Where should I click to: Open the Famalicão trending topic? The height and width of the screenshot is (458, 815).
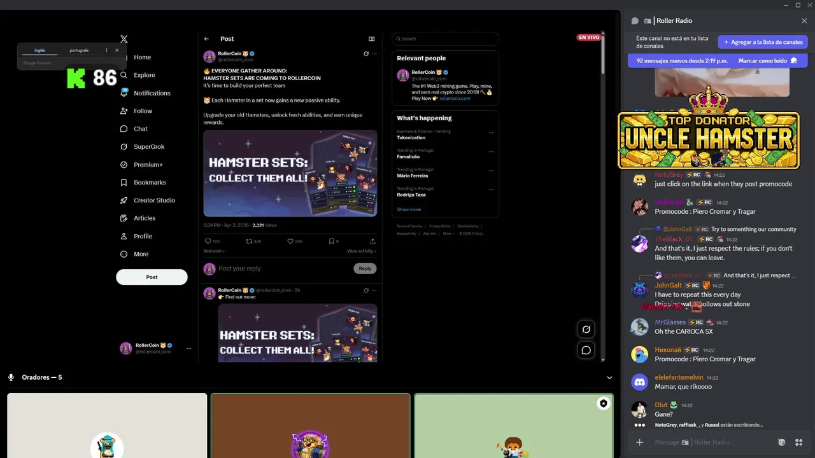tap(408, 156)
